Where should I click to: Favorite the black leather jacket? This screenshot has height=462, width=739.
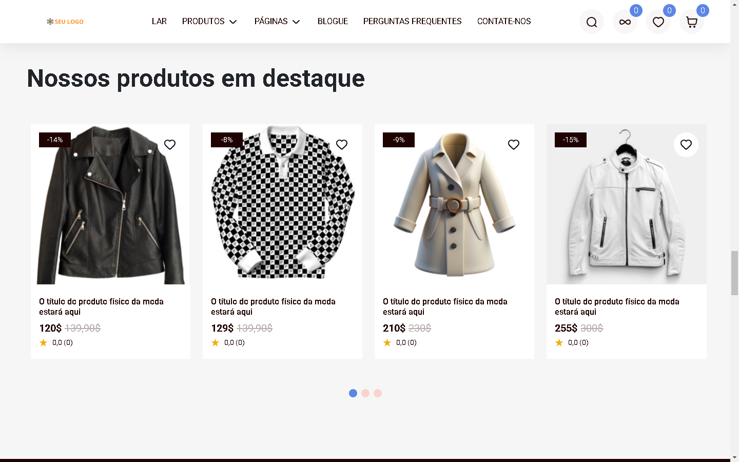[170, 145]
